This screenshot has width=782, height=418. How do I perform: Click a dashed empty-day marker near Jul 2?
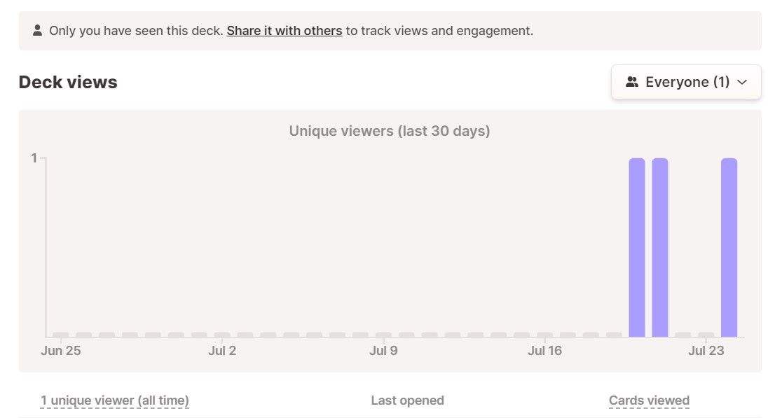[222, 335]
